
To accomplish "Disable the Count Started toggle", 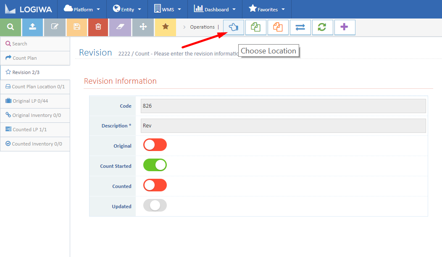I will [x=155, y=165].
